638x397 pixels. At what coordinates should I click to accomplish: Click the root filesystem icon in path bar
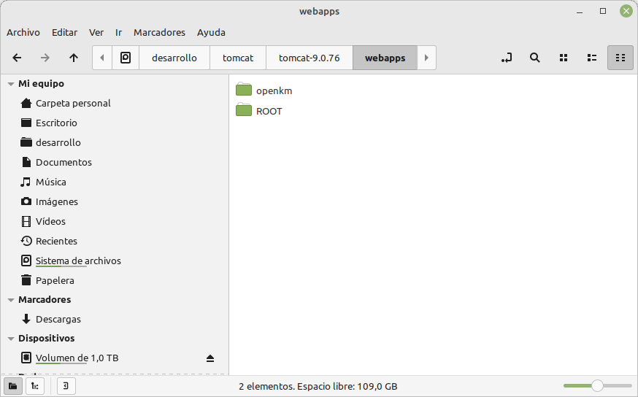click(x=126, y=58)
